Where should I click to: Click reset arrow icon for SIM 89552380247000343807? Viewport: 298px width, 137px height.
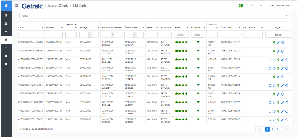click(x=274, y=103)
